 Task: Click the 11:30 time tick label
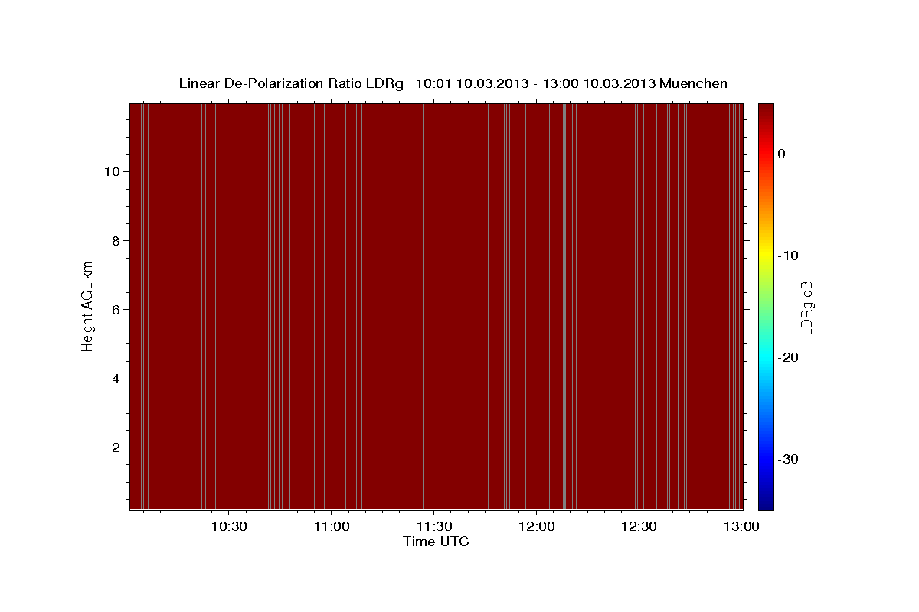tap(434, 526)
